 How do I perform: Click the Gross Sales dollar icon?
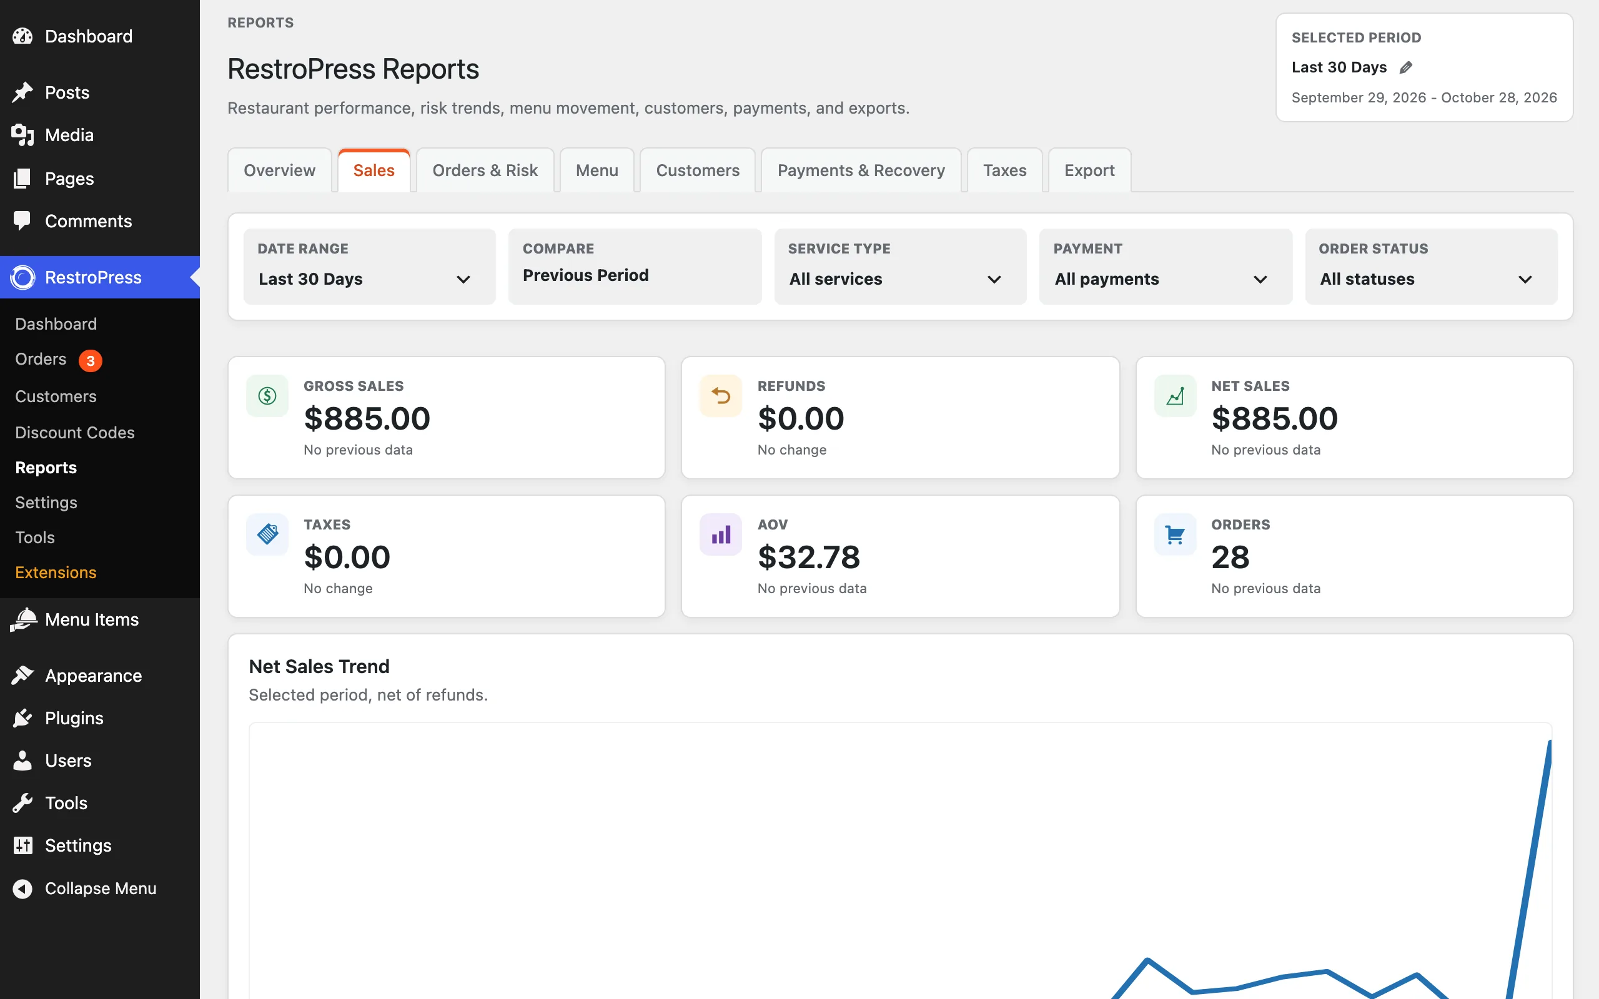267,396
